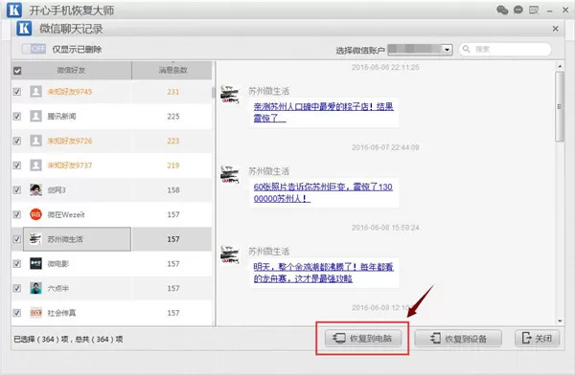Select 六点半 in the friend list

tap(111, 288)
